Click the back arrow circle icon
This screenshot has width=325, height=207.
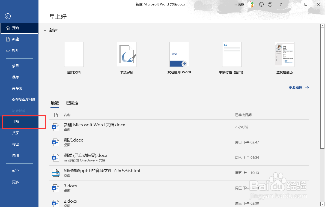(8, 16)
